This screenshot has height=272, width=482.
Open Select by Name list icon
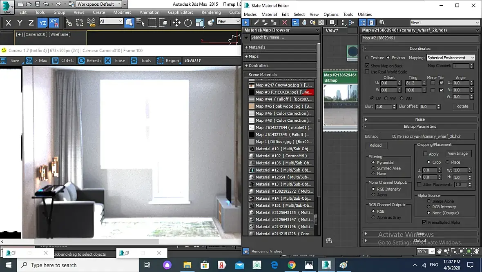coord(141,22)
